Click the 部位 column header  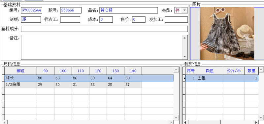click(21, 71)
